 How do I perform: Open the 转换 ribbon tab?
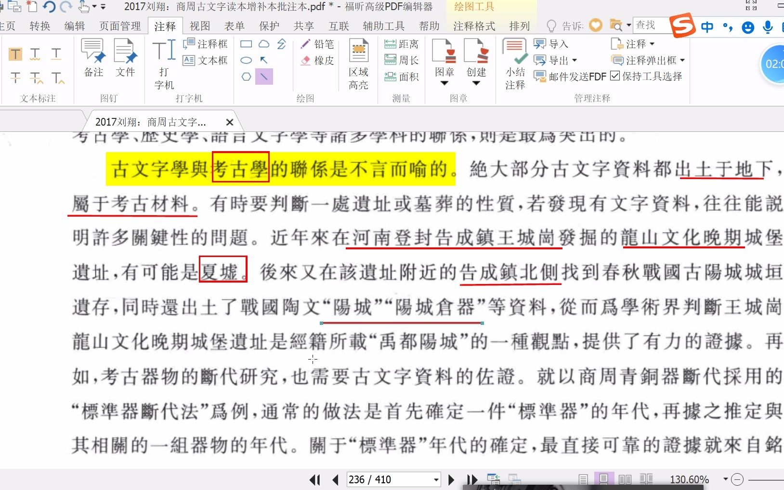[x=40, y=26]
